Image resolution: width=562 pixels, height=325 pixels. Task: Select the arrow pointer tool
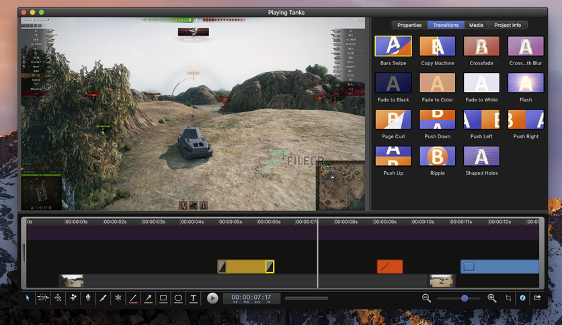28,297
